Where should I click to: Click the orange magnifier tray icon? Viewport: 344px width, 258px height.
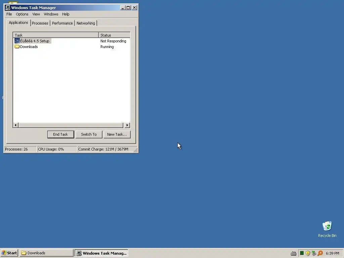click(320, 253)
